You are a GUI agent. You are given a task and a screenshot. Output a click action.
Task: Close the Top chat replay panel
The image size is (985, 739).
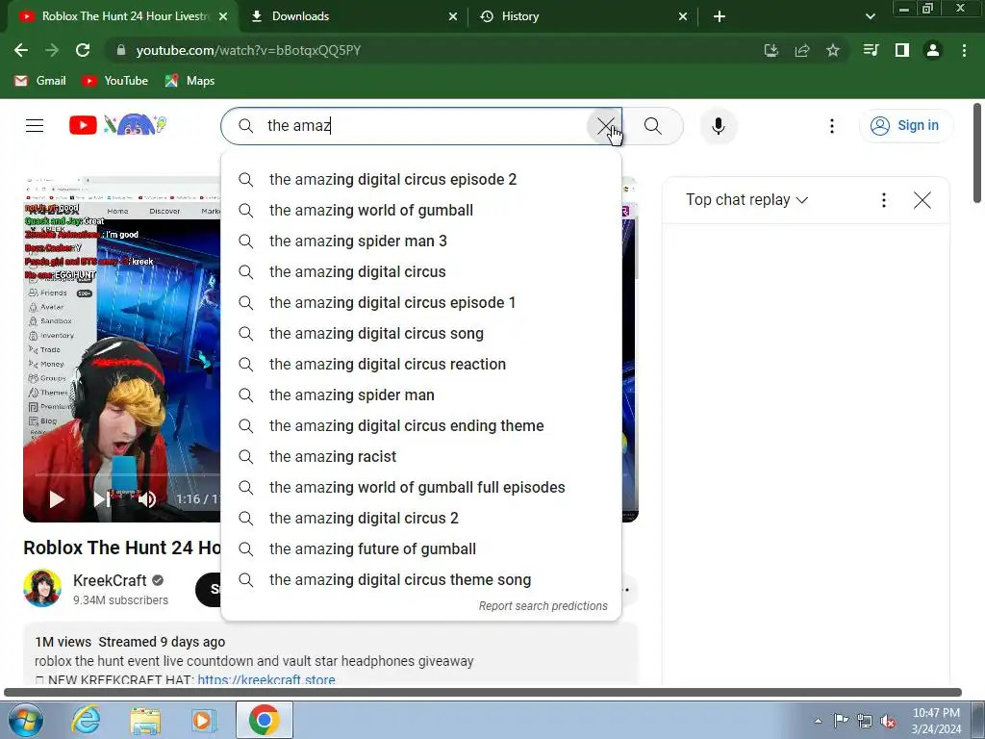point(922,200)
